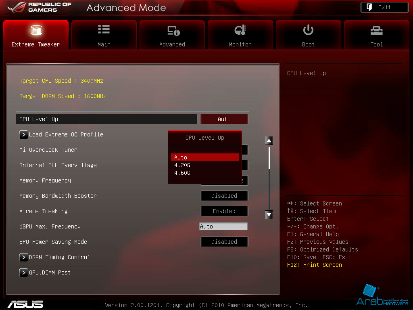
Task: Click scroll up arrow button
Action: (269, 141)
